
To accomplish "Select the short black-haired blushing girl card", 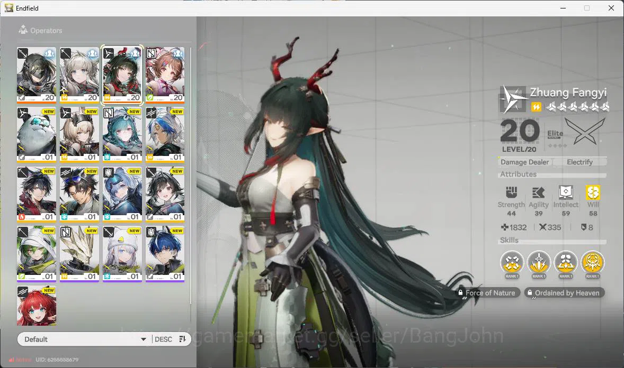I will point(165,195).
